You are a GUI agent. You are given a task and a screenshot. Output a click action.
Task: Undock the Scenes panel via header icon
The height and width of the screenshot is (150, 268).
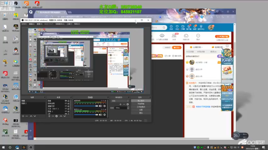click(x=45, y=97)
